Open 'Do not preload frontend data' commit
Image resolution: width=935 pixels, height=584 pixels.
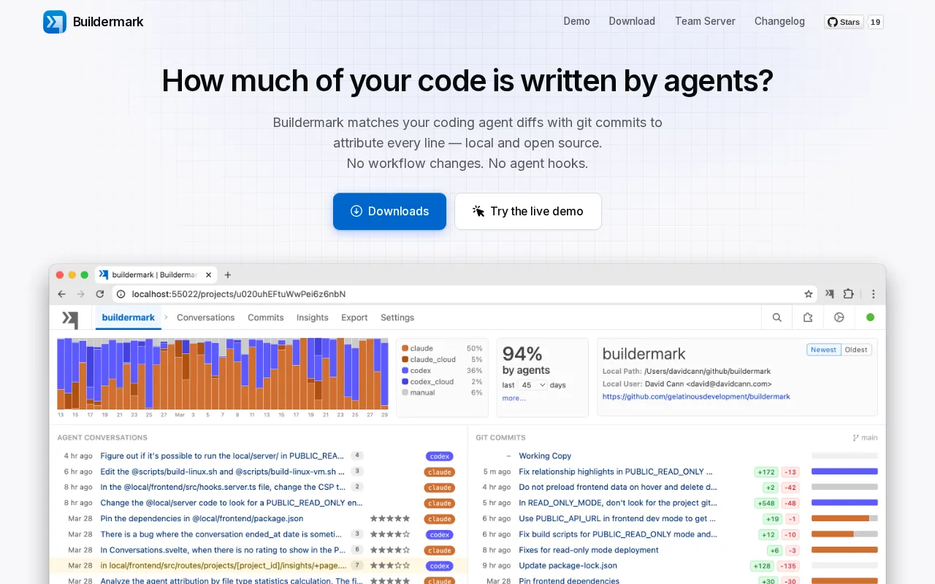coord(618,487)
